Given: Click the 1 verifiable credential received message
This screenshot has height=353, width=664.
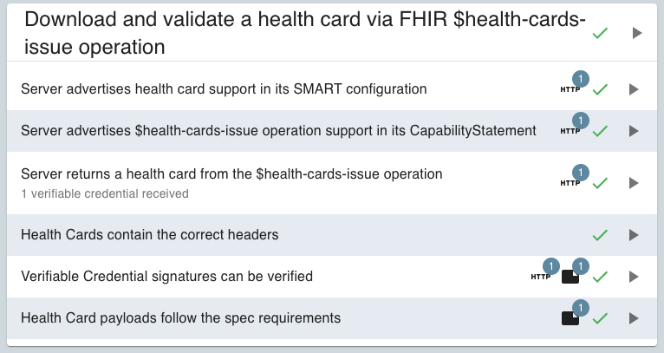Looking at the screenshot, I should pyautogui.click(x=105, y=193).
